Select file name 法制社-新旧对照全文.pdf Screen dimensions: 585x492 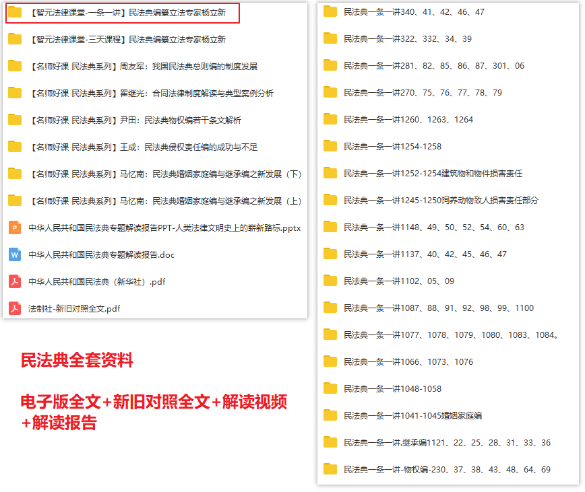[x=74, y=309]
